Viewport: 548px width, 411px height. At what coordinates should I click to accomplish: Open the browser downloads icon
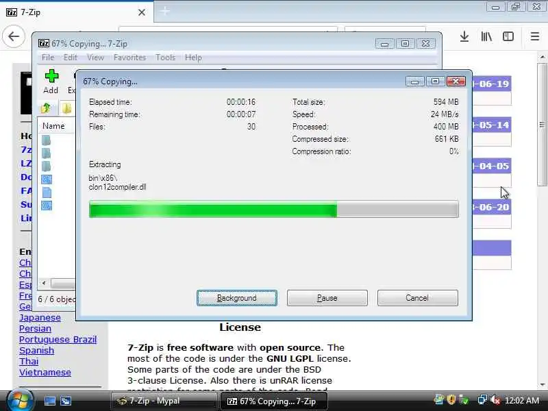point(464,36)
